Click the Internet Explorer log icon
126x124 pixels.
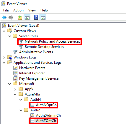point(15,73)
